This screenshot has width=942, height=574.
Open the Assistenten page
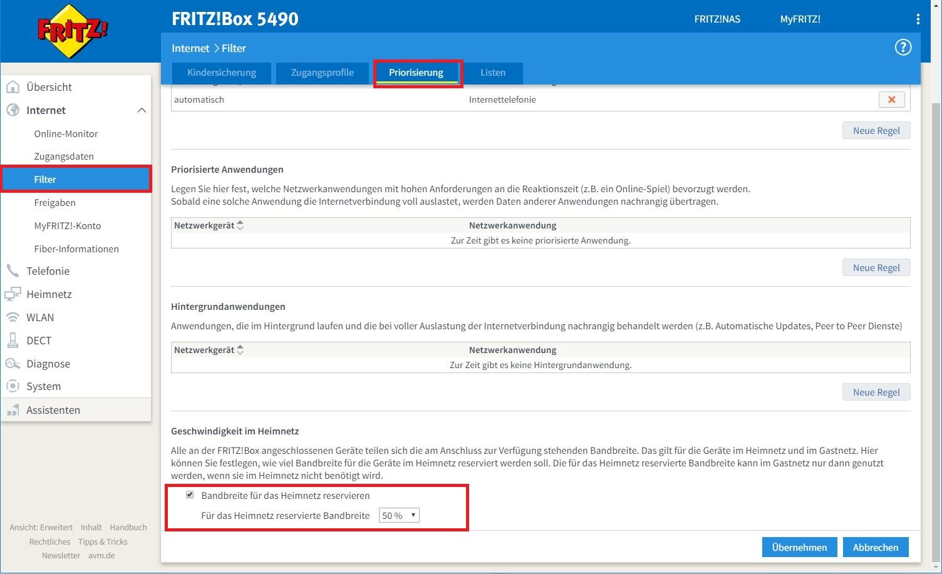coord(53,410)
